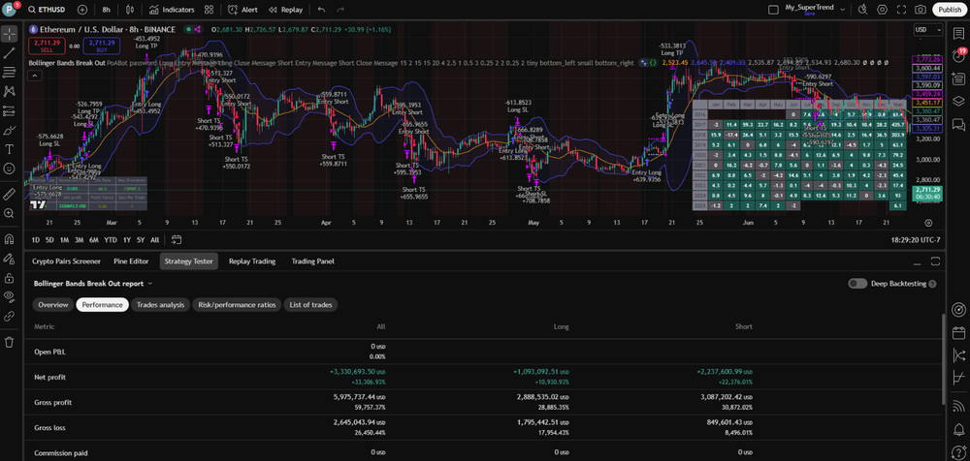
Task: Open the layout setup square icon
Action: pos(773,10)
